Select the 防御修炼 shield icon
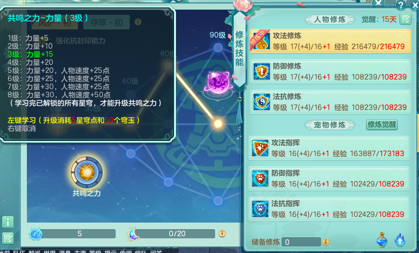419x253 pixels. point(261,71)
